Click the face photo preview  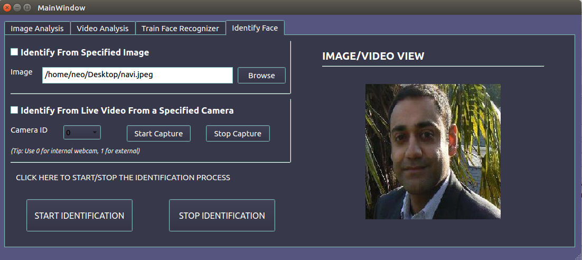pyautogui.click(x=433, y=152)
